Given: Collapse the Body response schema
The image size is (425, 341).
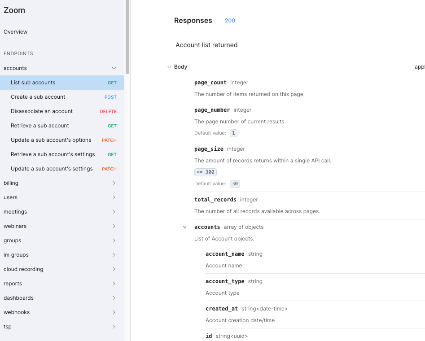Looking at the screenshot, I should [169, 66].
